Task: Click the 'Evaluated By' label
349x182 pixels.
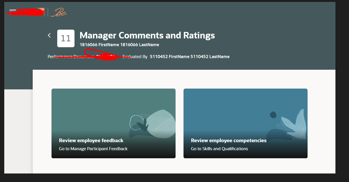Action: click(135, 57)
